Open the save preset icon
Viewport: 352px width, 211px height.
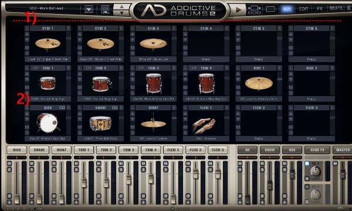pos(105,9)
